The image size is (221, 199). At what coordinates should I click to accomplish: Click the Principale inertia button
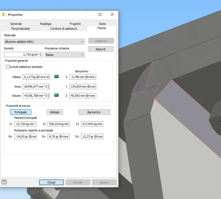(21, 112)
